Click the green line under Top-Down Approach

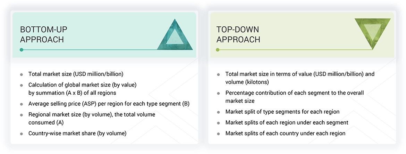(295, 50)
